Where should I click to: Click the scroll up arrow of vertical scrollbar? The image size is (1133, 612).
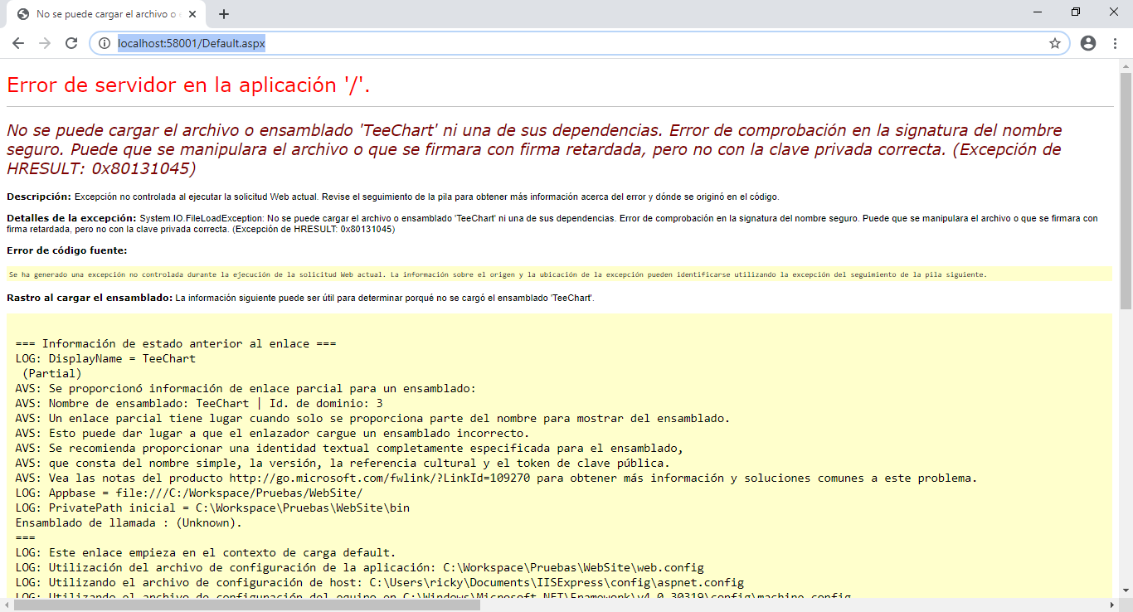(1126, 66)
